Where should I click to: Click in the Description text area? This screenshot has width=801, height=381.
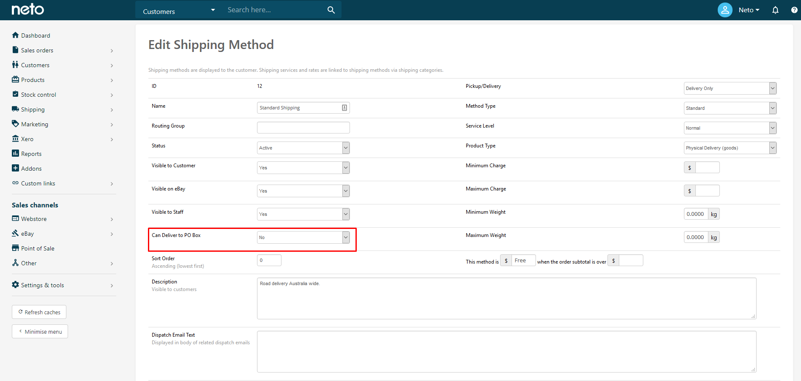[x=506, y=298]
